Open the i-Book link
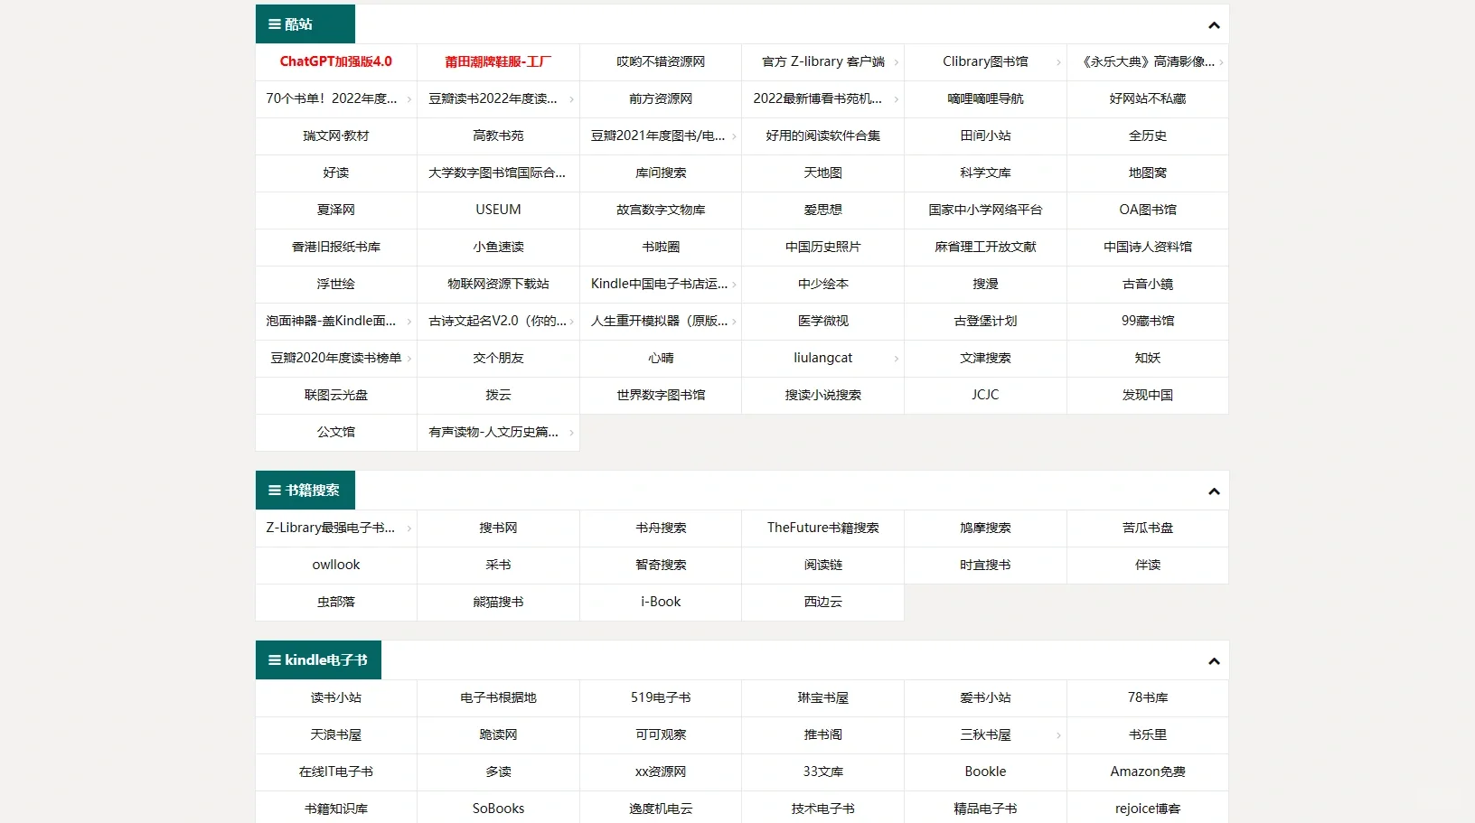Viewport: 1475px width, 823px height. [661, 602]
